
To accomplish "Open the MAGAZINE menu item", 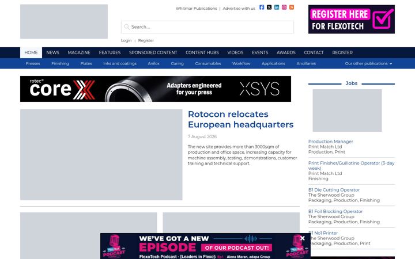I will click(x=79, y=52).
